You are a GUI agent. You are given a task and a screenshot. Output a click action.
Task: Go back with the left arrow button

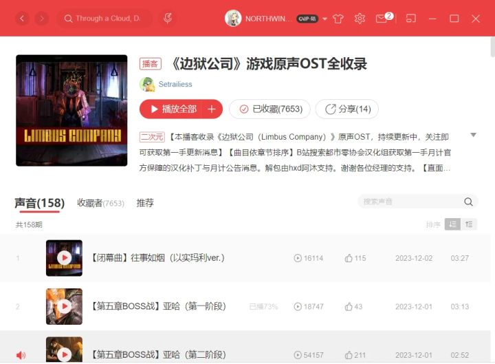tap(22, 19)
